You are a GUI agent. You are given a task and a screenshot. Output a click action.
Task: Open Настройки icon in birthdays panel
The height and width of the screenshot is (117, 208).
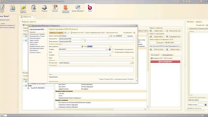[x=165, y=58]
